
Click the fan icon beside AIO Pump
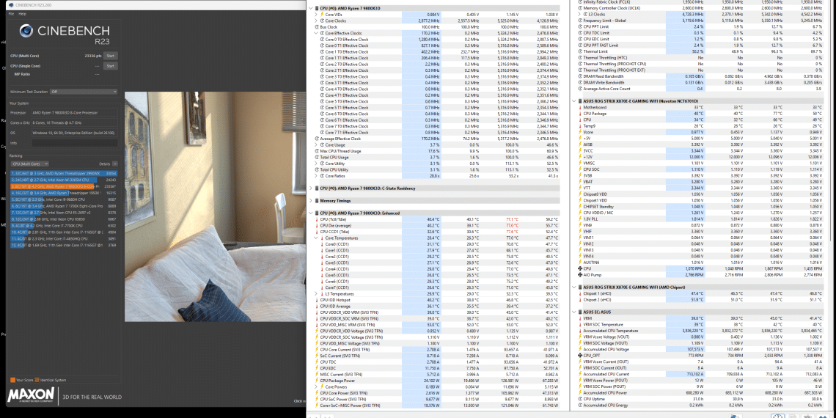point(579,274)
